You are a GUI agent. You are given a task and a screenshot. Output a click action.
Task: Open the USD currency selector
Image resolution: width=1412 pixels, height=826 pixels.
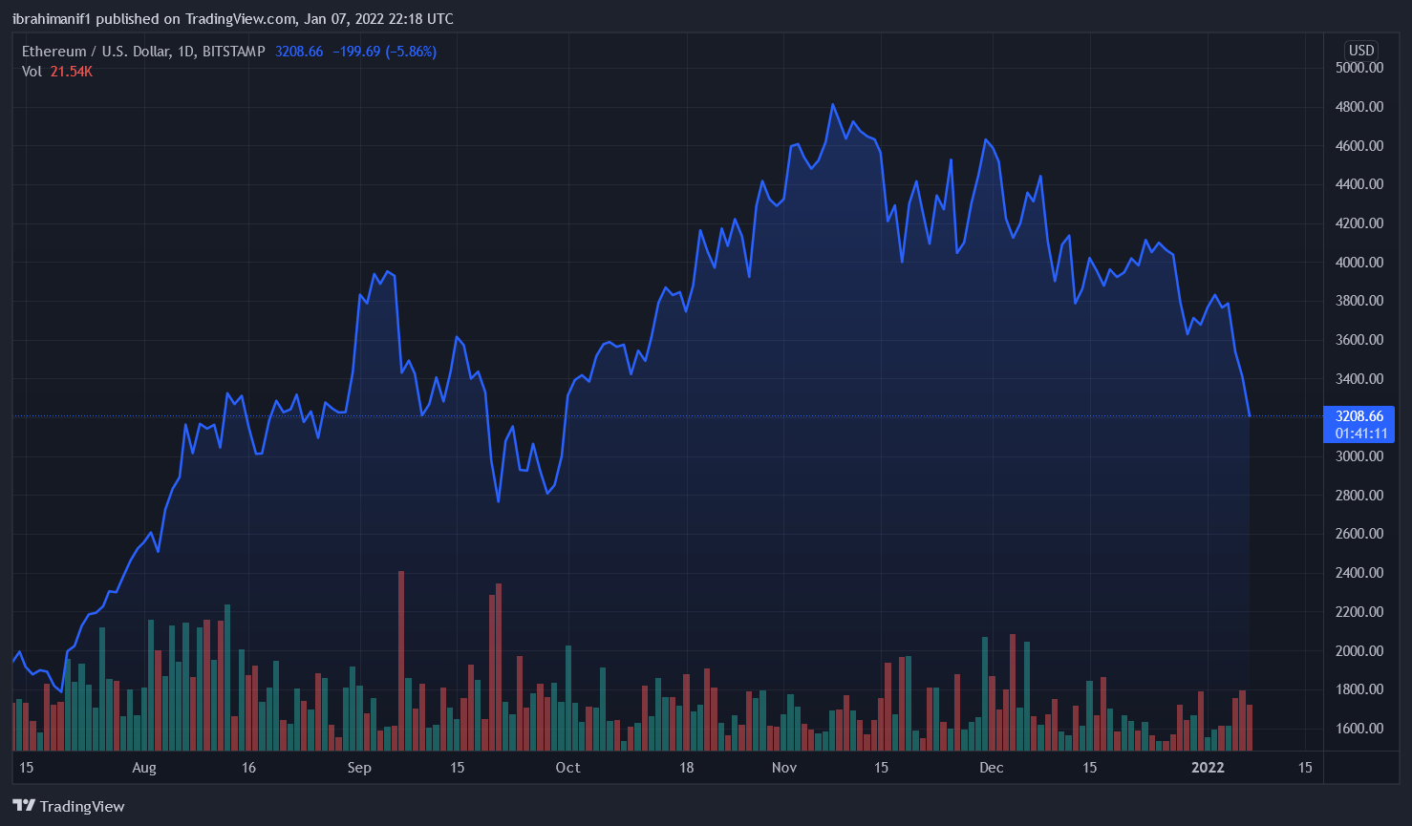point(1360,51)
